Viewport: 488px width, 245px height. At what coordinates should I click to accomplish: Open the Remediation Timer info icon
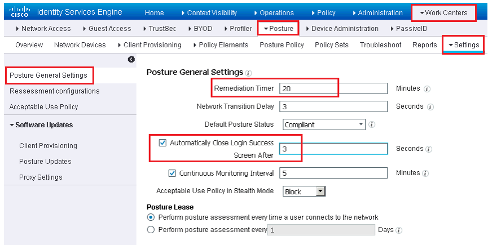click(427, 89)
